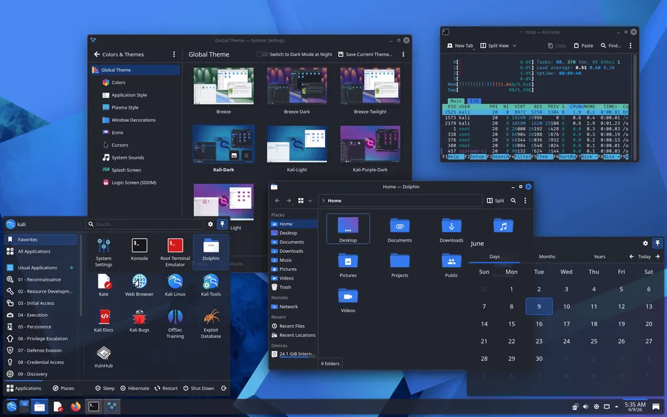The width and height of the screenshot is (667, 417).
Task: Toggle the pin on the application launcher
Action: click(x=222, y=224)
